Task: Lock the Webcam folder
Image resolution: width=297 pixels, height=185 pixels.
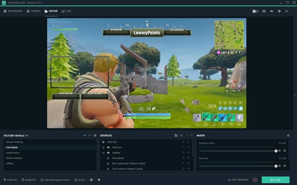Action: pyautogui.click(x=184, y=147)
